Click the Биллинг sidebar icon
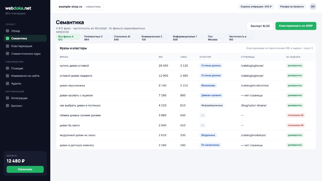322x181 pixels. click(x=8, y=106)
